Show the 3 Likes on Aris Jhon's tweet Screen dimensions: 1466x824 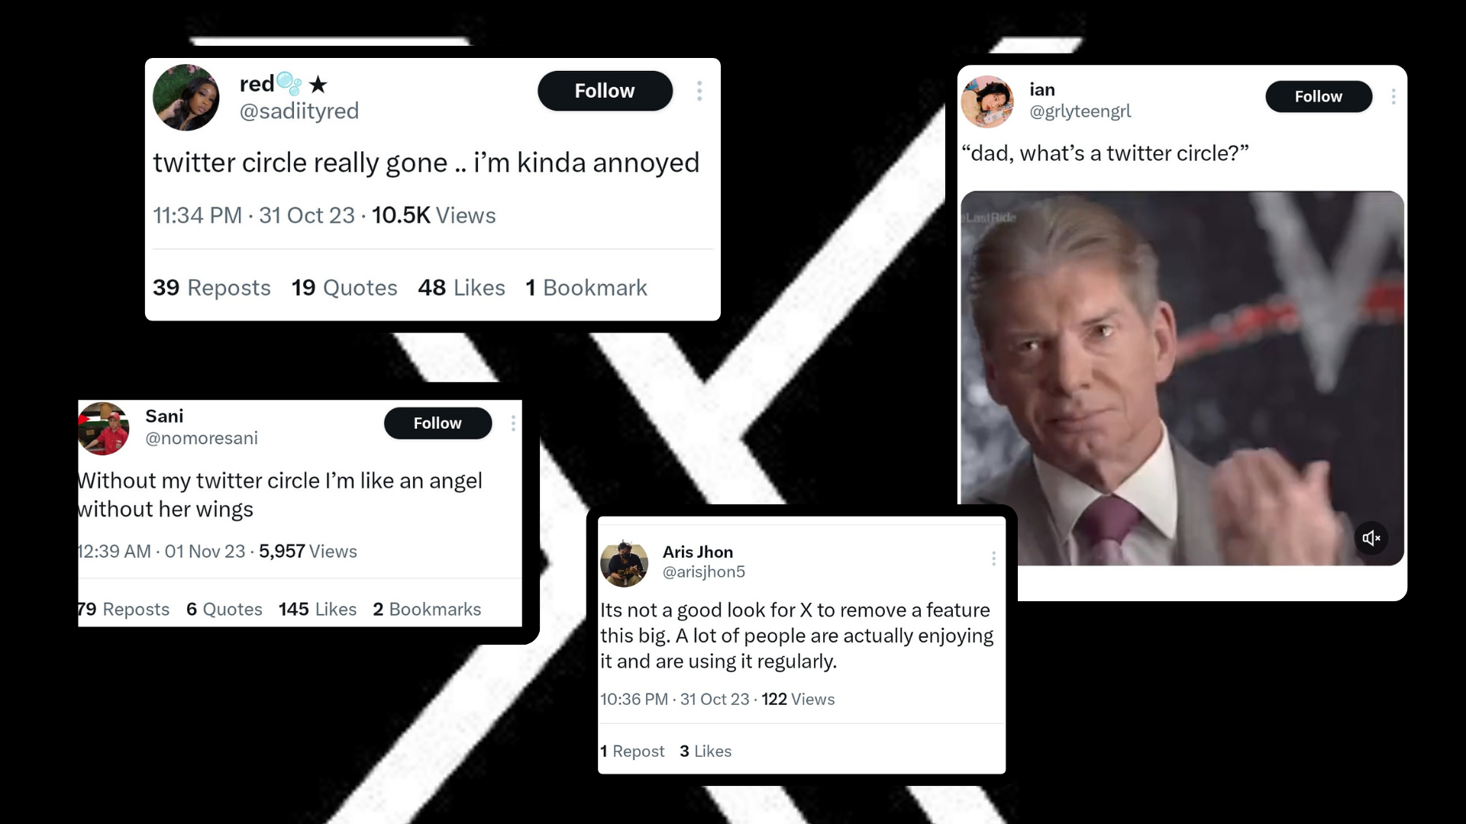click(706, 752)
